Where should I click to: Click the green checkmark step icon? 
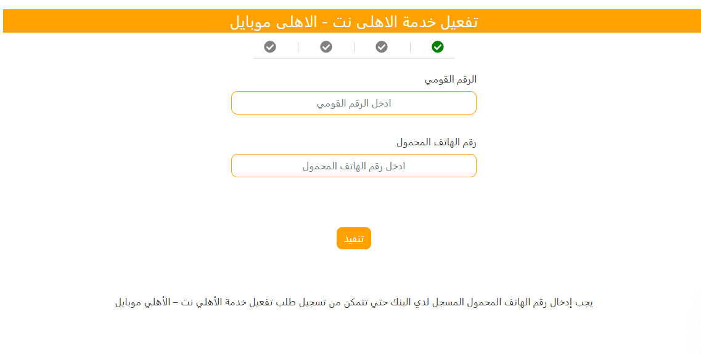tap(438, 47)
